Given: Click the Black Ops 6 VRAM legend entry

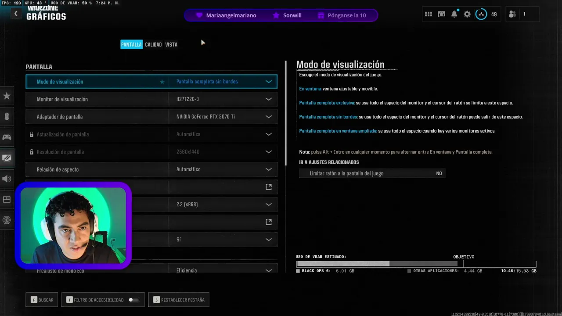Looking at the screenshot, I should tap(325, 271).
